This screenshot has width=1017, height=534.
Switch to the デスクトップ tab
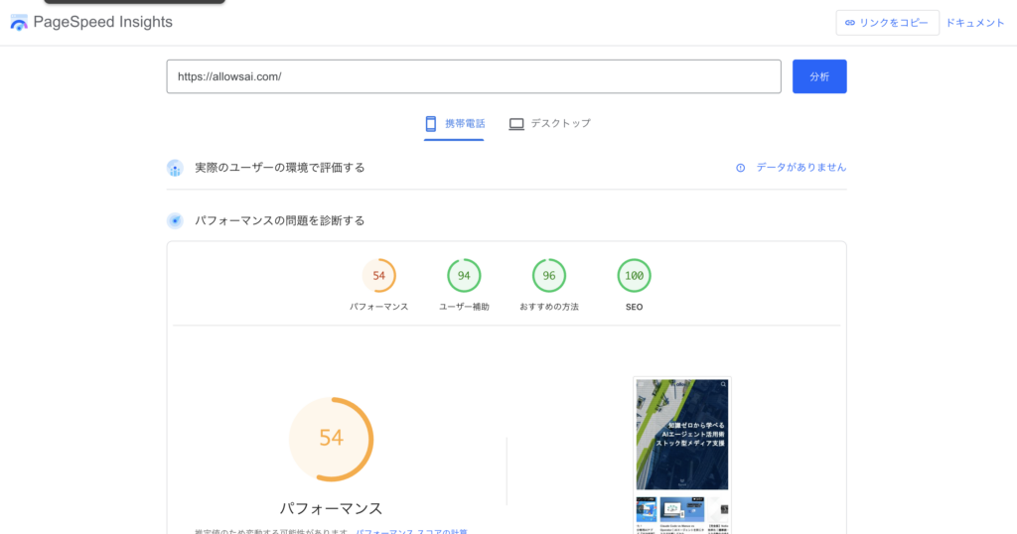pos(550,124)
